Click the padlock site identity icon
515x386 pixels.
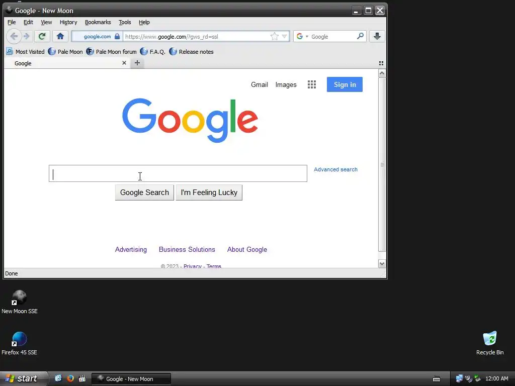pos(117,36)
